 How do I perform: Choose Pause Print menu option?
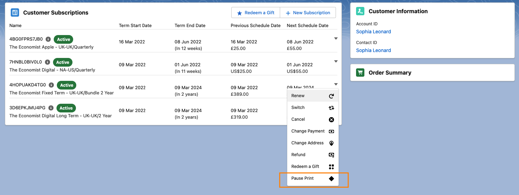313,178
